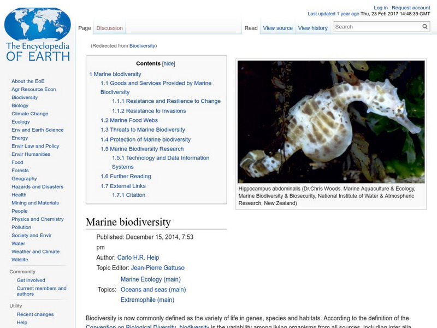Select the View source tab
The height and width of the screenshot is (328, 437).
pyautogui.click(x=277, y=27)
